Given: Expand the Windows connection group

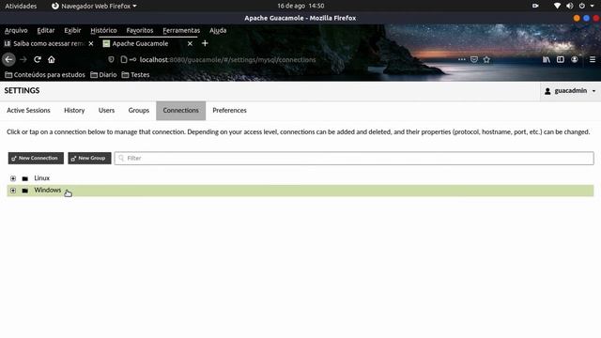Looking at the screenshot, I should click(x=13, y=191).
